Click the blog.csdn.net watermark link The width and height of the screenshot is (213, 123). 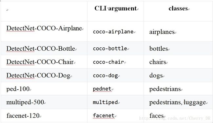(x=175, y=118)
